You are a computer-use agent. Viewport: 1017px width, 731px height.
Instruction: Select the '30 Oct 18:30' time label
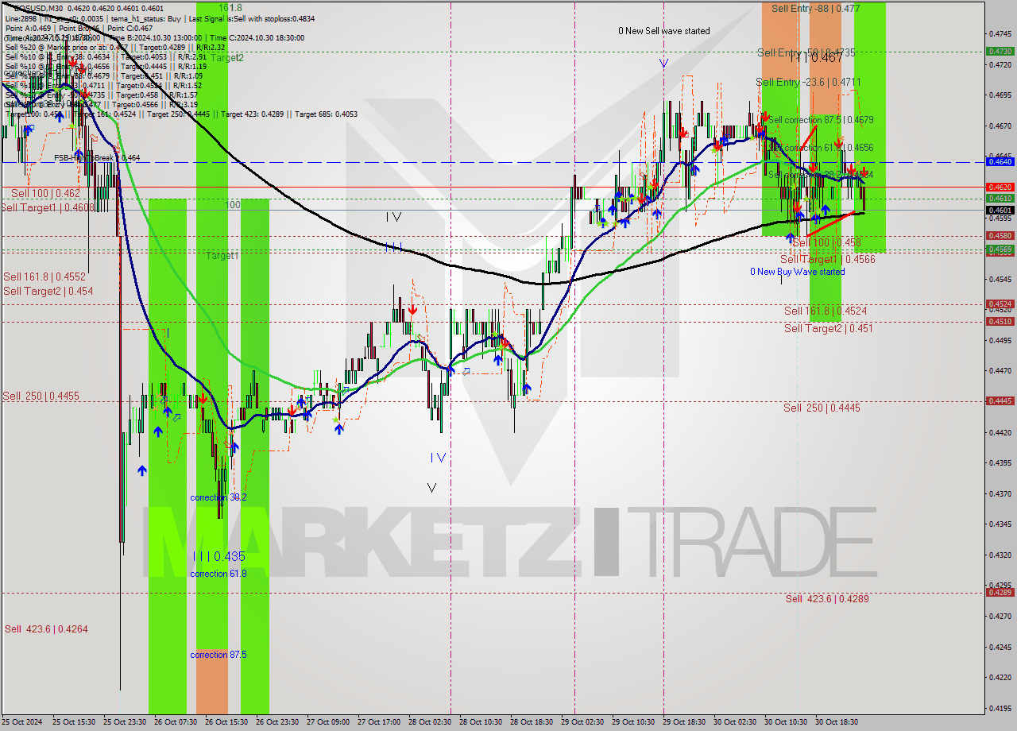(x=837, y=722)
